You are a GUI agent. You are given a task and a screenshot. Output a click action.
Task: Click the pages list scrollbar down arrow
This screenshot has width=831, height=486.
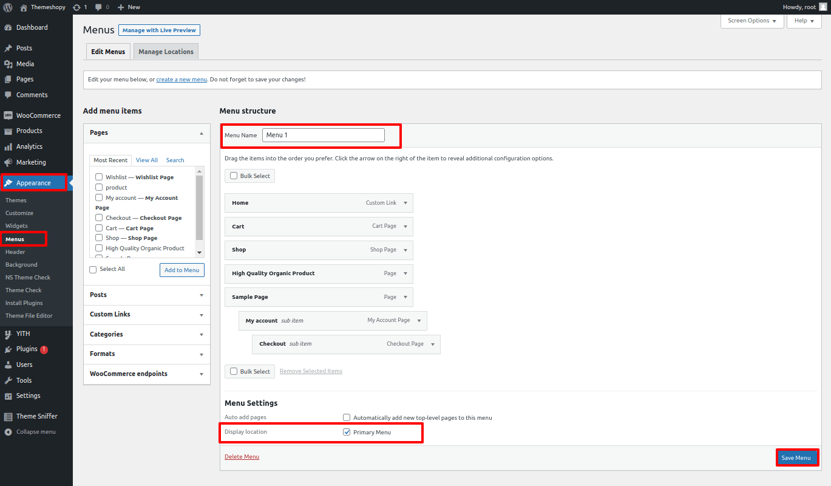point(199,252)
